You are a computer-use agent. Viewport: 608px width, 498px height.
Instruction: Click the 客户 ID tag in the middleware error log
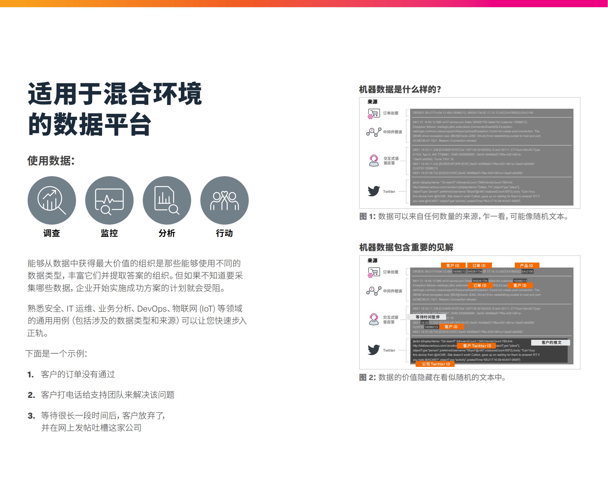tap(520, 286)
